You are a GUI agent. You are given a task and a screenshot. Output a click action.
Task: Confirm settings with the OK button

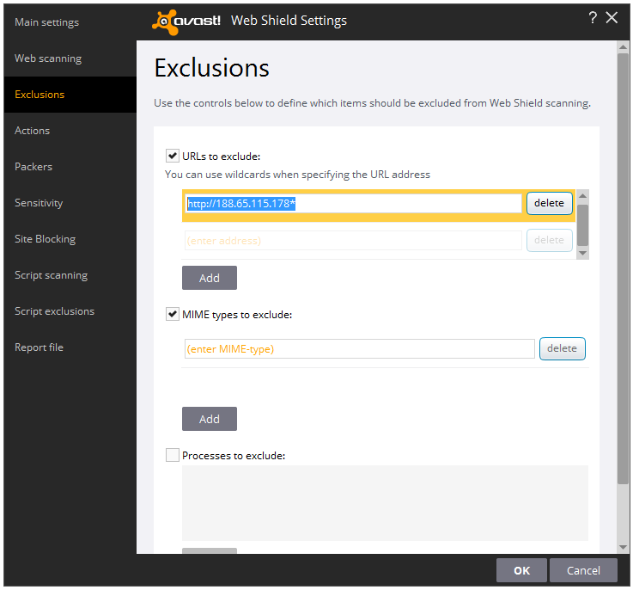click(x=521, y=570)
